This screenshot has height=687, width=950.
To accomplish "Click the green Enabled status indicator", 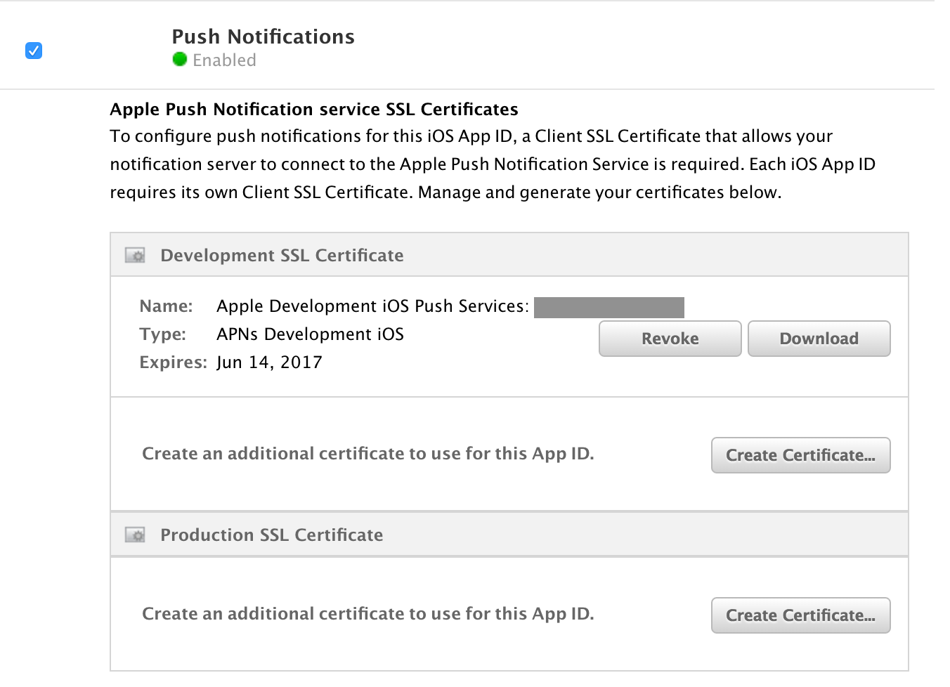I will click(x=180, y=60).
